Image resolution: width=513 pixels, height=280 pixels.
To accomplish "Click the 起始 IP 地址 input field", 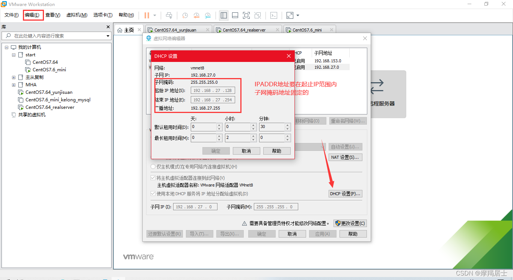I will coord(213,90).
